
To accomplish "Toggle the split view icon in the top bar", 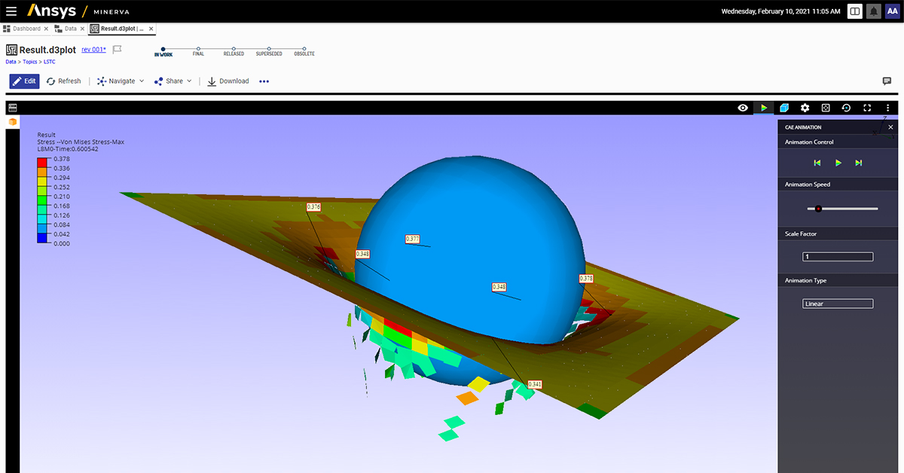I will coord(856,11).
